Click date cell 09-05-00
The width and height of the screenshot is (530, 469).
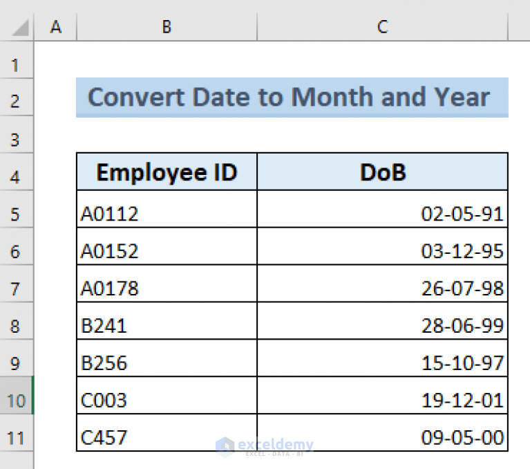(383, 432)
